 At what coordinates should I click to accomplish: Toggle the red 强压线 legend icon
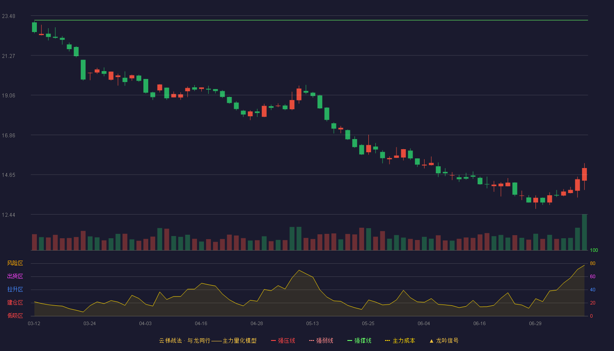tap(274, 340)
